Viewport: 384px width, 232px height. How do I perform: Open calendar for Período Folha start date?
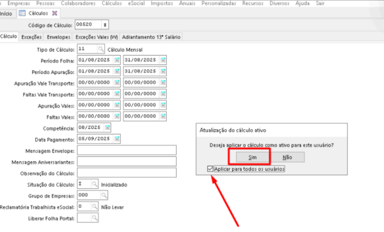(x=116, y=60)
